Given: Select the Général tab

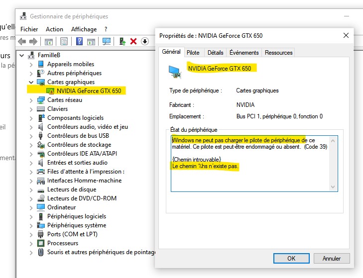Looking at the screenshot, I should pyautogui.click(x=171, y=52).
